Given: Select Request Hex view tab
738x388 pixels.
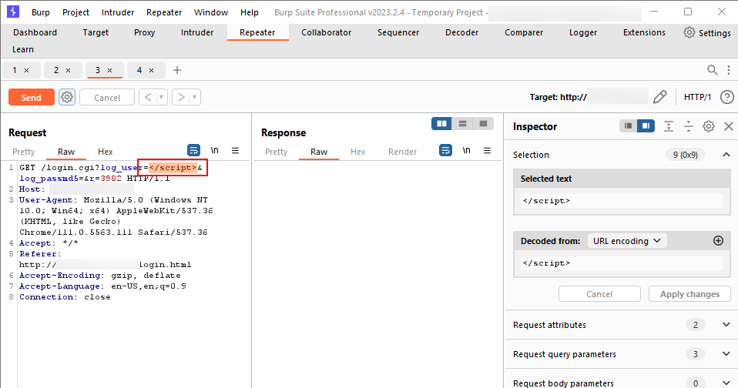Looking at the screenshot, I should click(105, 152).
